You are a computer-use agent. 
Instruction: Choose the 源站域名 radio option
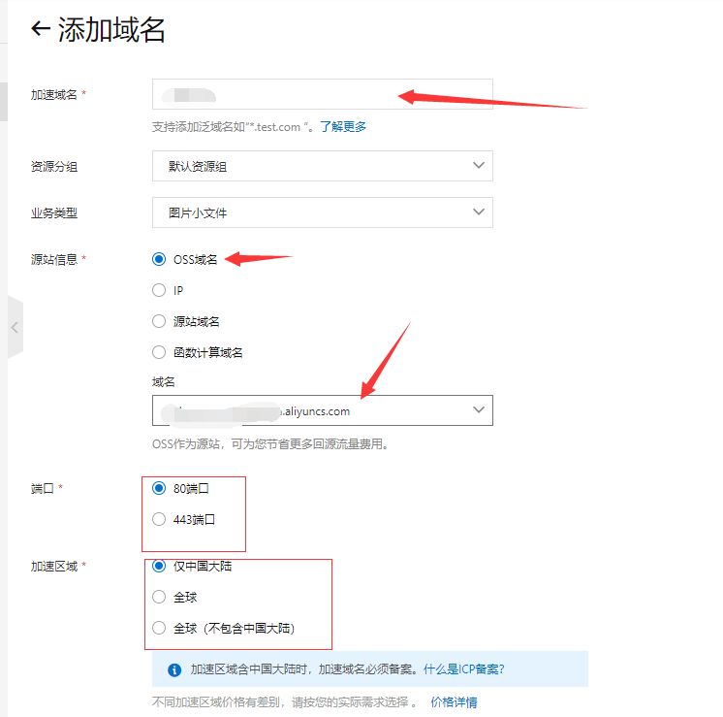pos(159,321)
